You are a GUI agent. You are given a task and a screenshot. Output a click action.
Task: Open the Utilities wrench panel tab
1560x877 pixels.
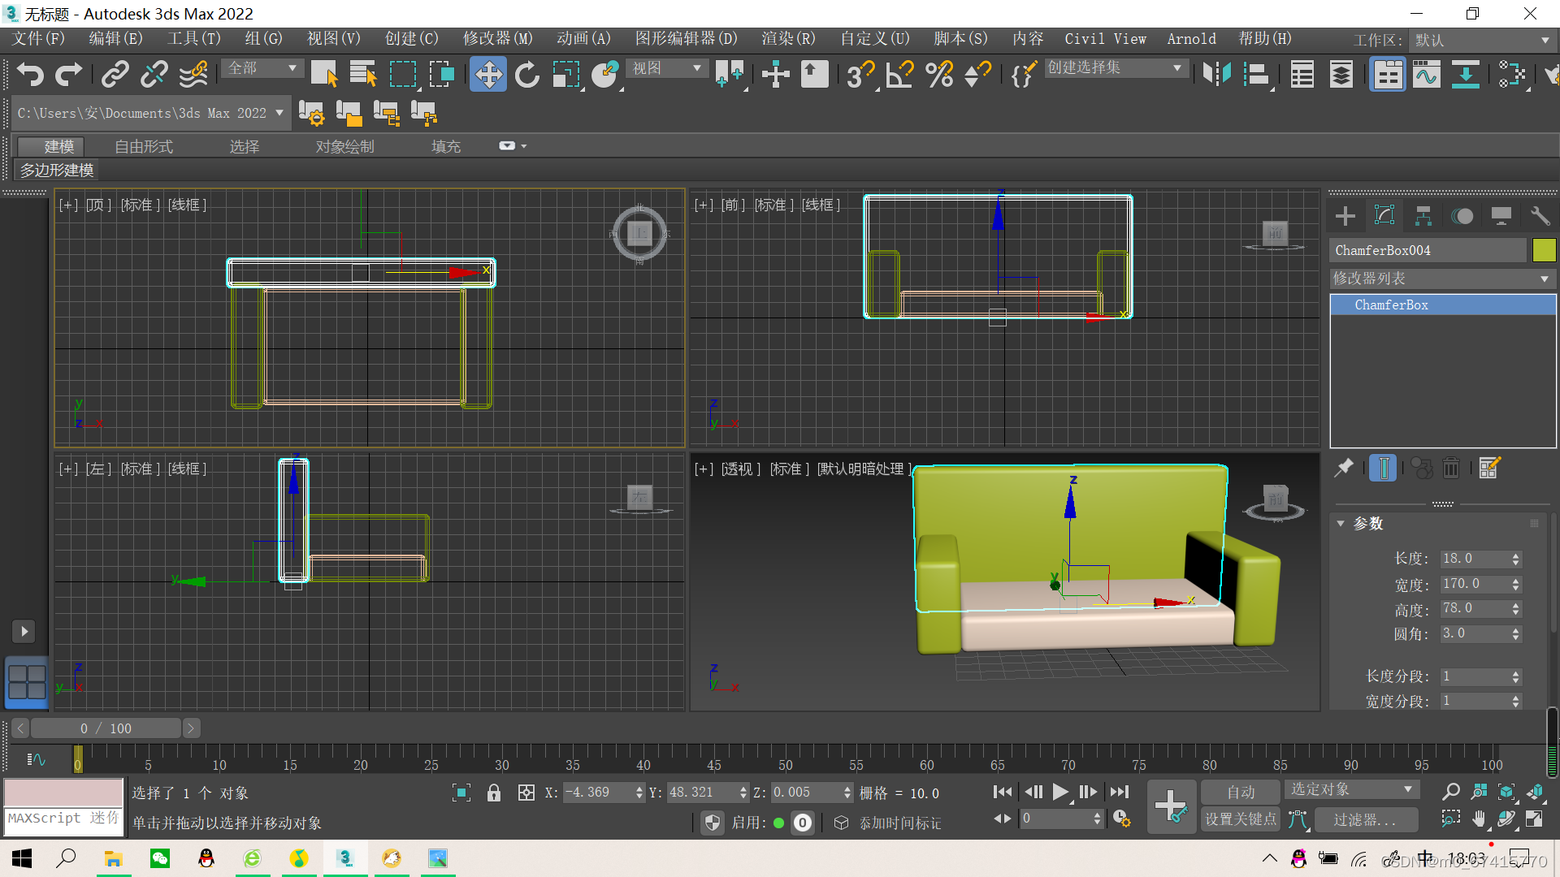tap(1539, 216)
